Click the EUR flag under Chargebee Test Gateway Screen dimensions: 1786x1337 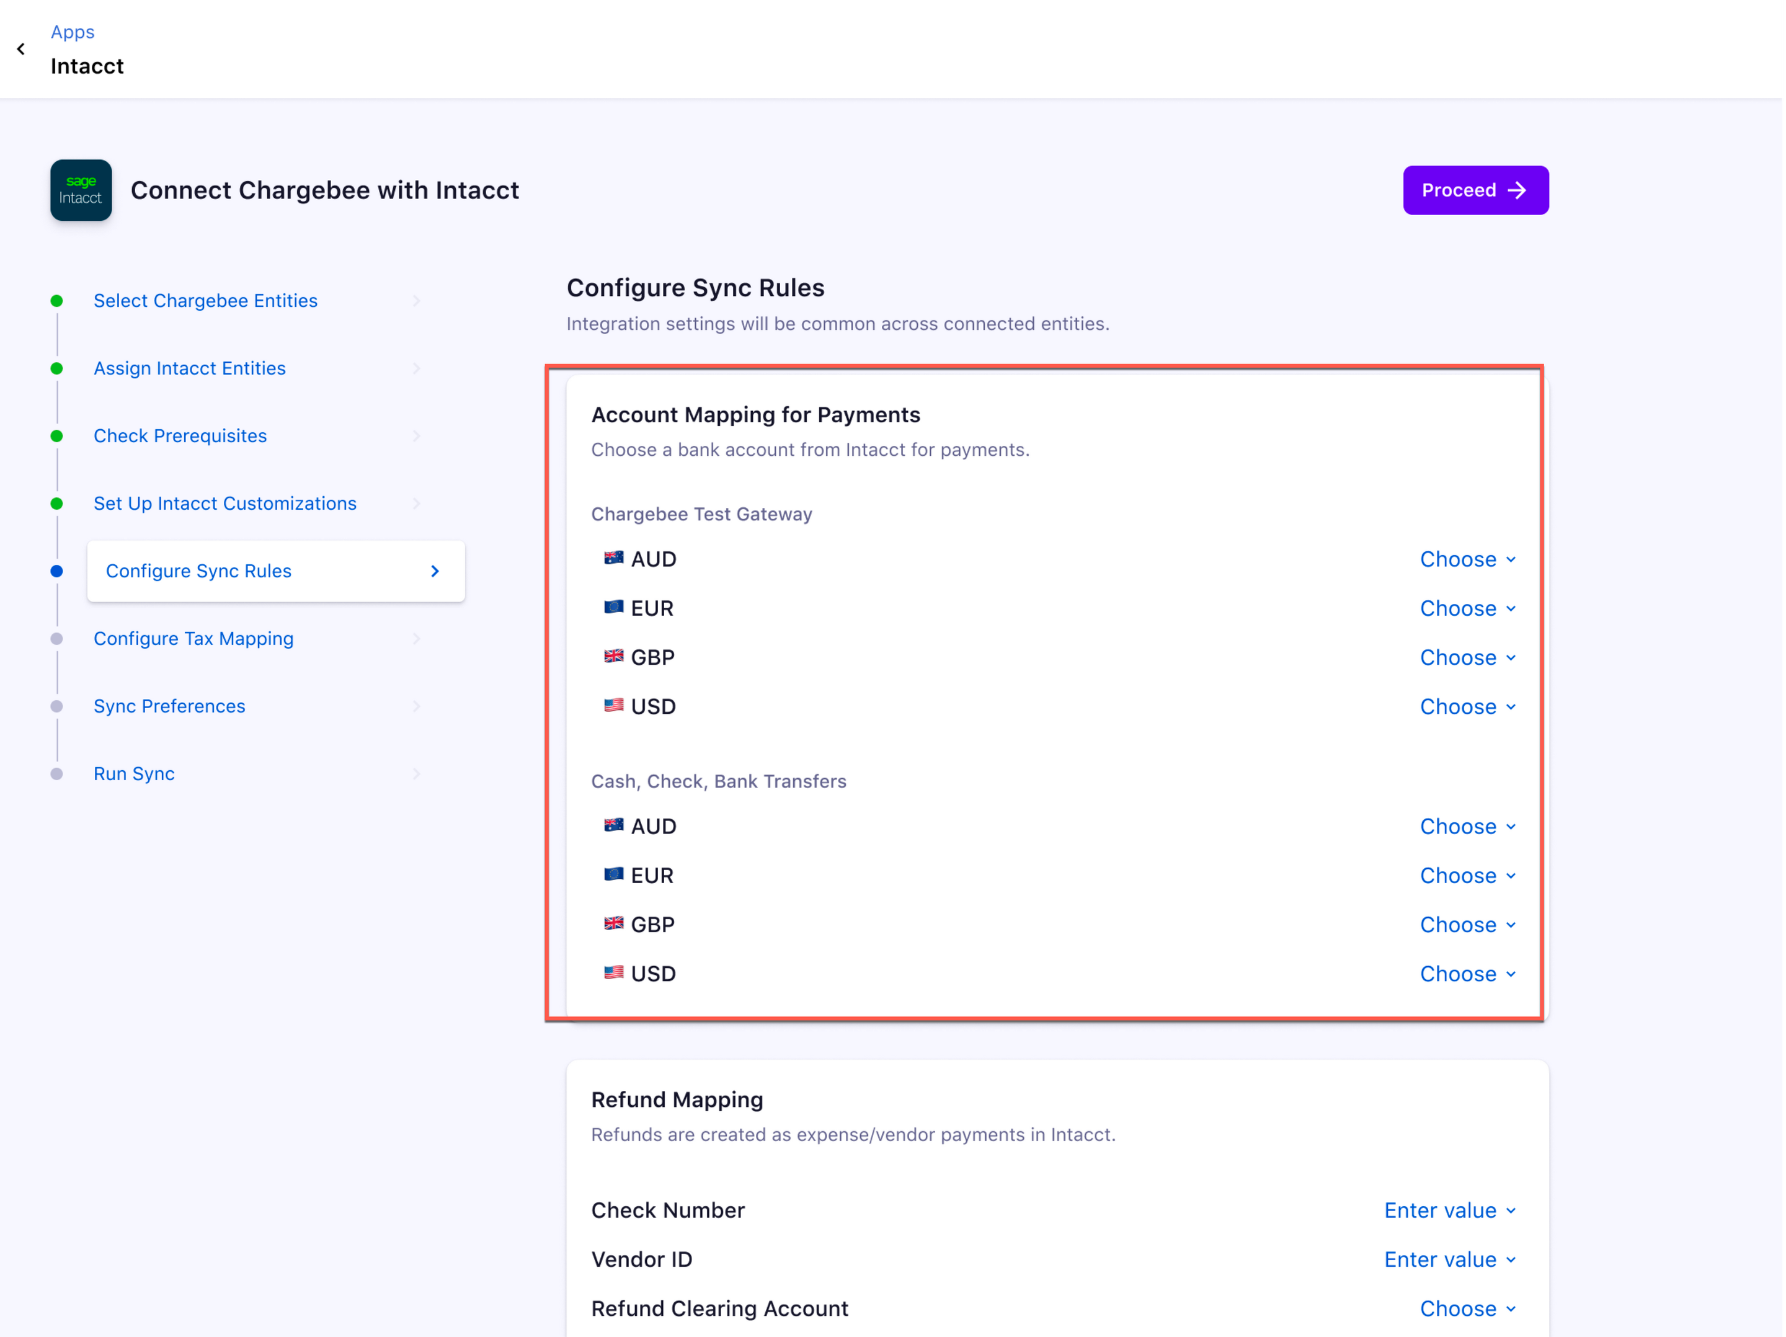(615, 608)
